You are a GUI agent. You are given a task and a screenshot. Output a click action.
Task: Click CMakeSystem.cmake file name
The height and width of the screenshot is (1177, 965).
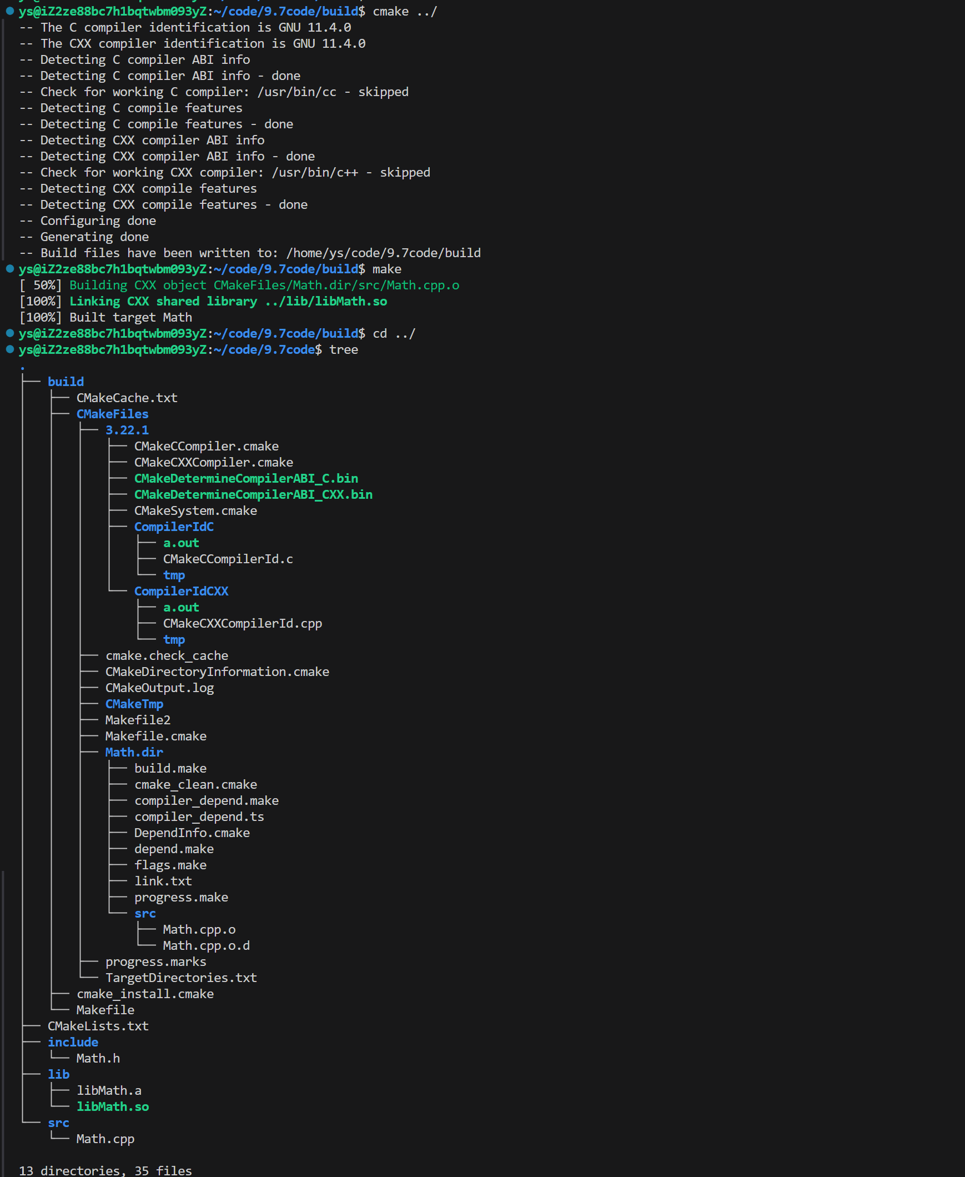coord(195,511)
